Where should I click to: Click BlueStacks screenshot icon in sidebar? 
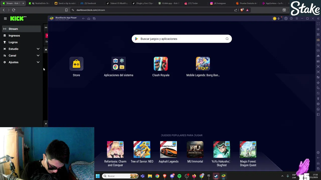(318, 66)
